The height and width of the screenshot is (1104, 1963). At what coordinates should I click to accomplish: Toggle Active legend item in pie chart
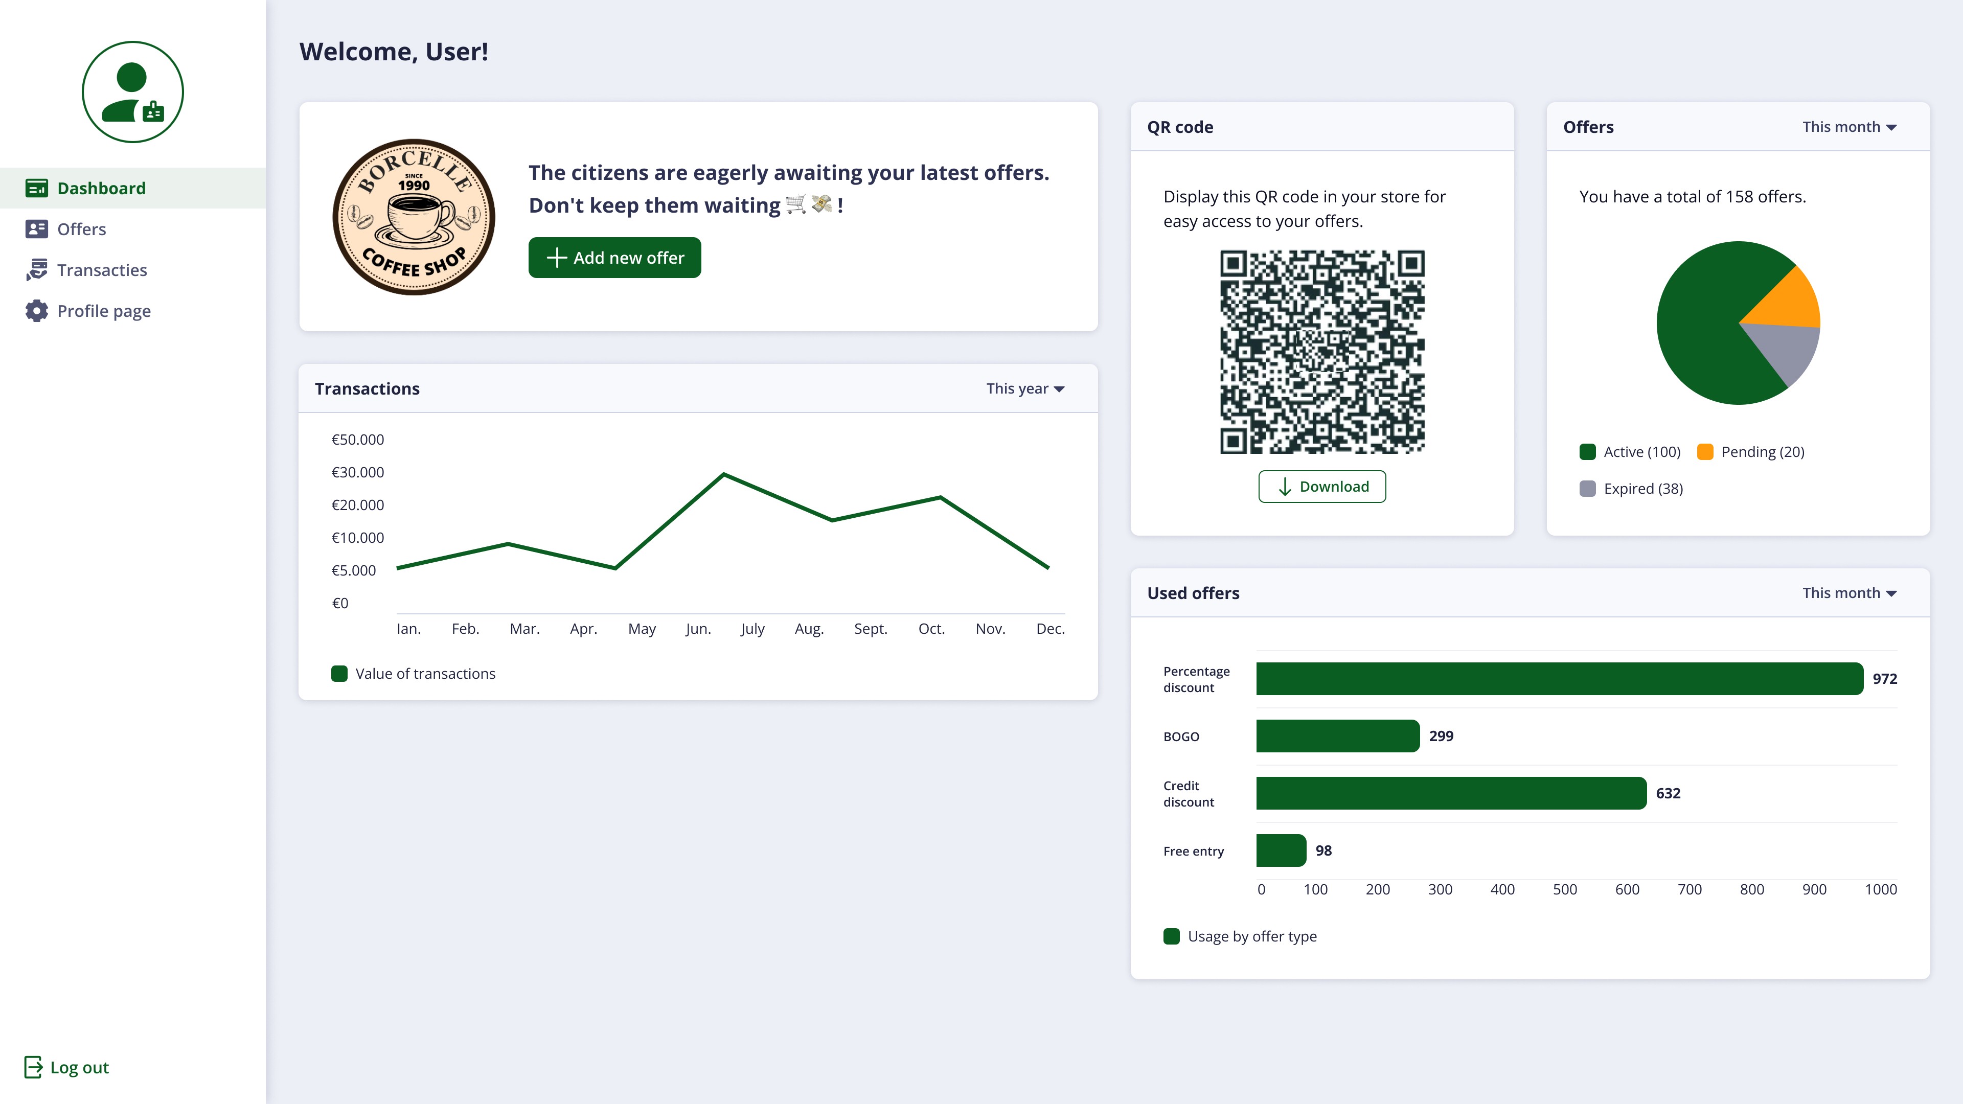tap(1630, 452)
